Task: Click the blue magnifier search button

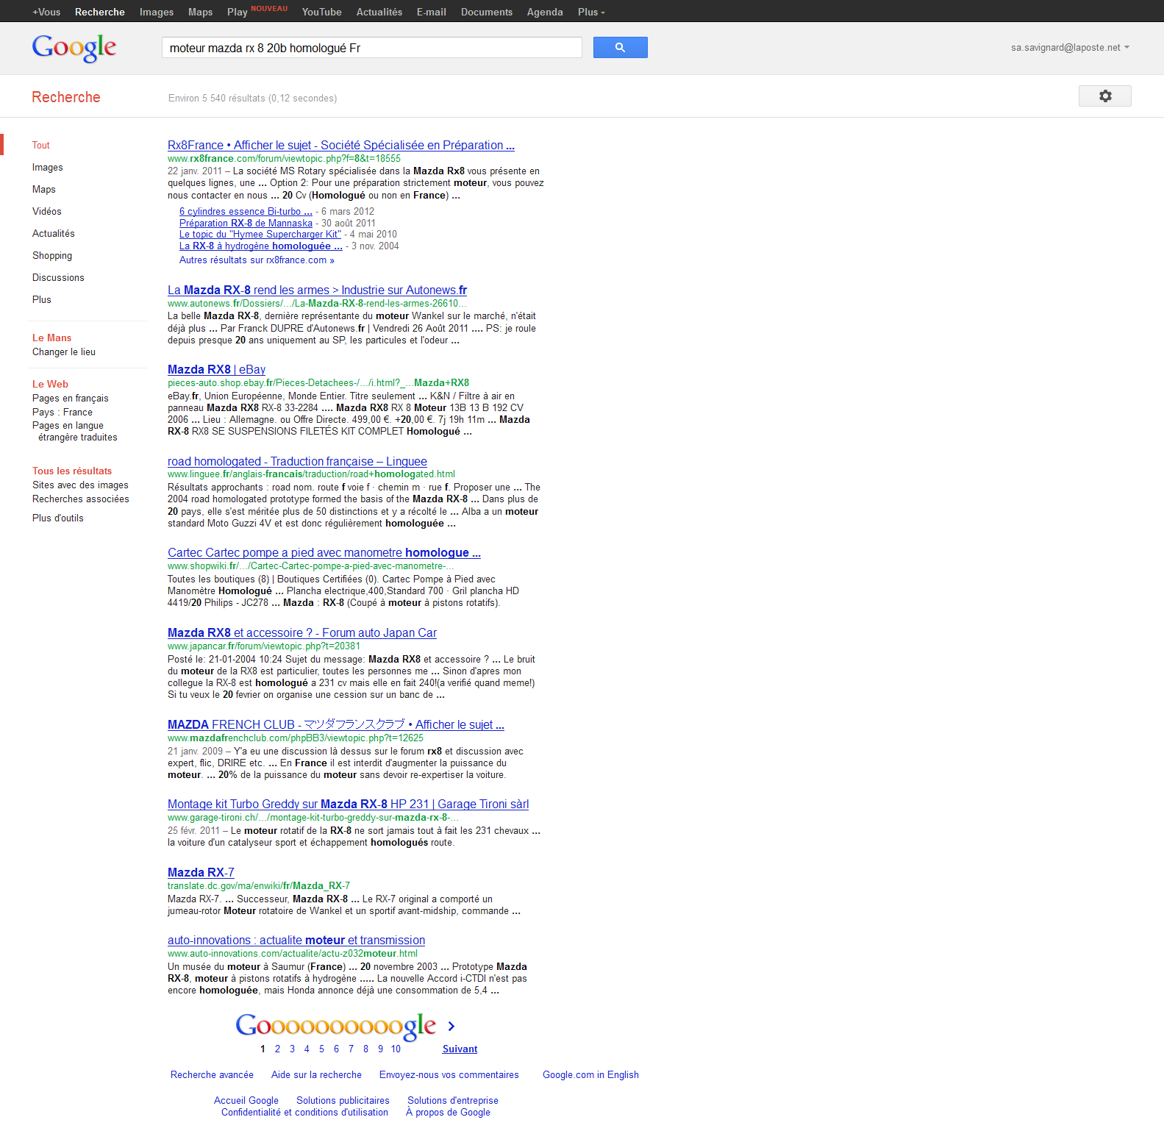Action: click(620, 48)
